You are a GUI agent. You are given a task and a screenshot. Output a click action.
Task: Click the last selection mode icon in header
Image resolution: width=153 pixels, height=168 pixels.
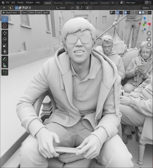(30, 8)
